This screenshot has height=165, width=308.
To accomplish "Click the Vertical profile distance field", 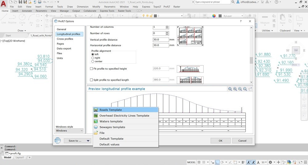I will pyautogui.click(x=161, y=40).
